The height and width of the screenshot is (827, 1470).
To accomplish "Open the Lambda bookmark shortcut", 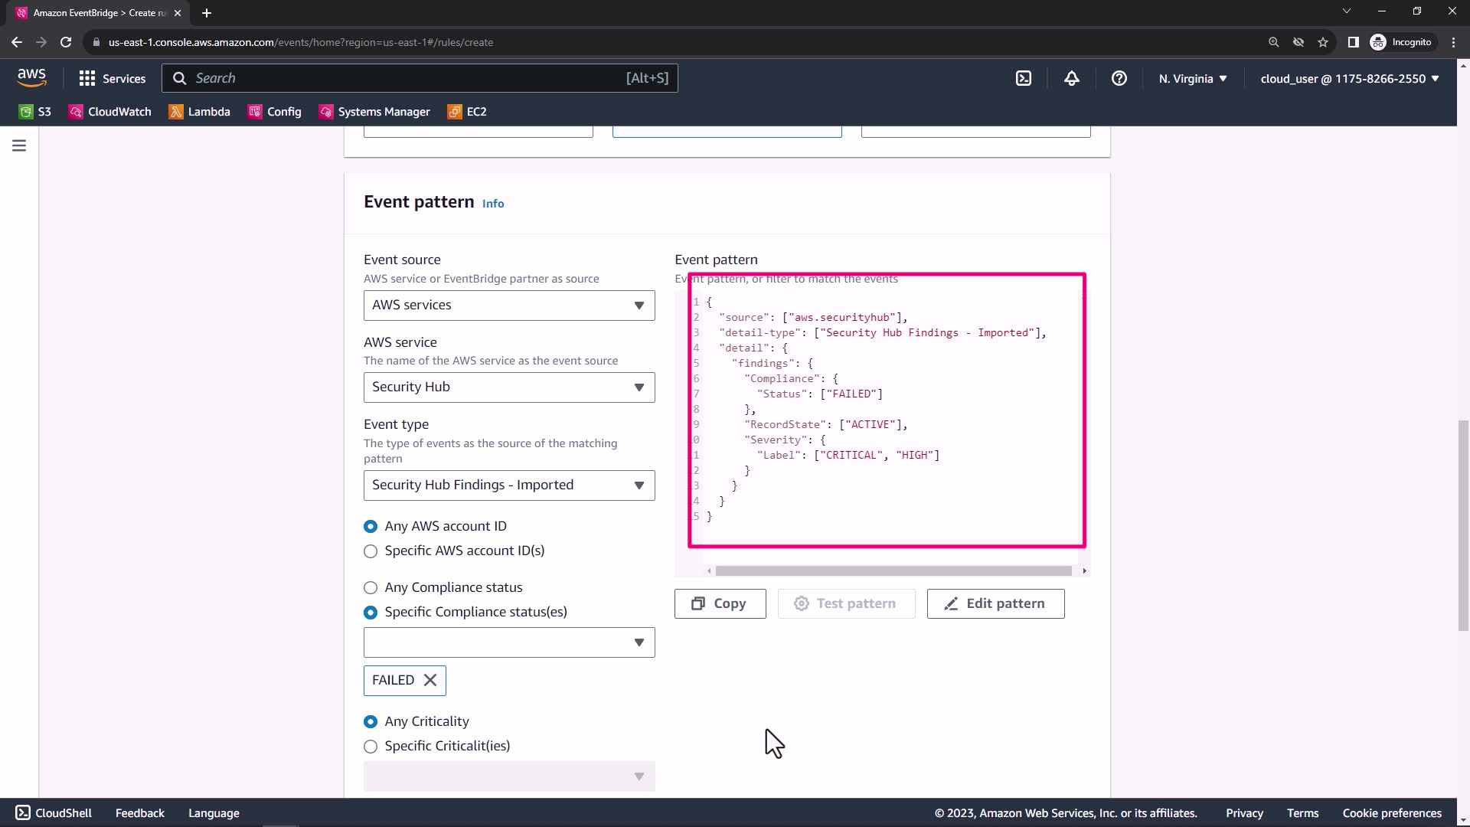I will coord(199,112).
